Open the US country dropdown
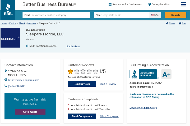The width and height of the screenshot is (190, 126). [x=155, y=15]
